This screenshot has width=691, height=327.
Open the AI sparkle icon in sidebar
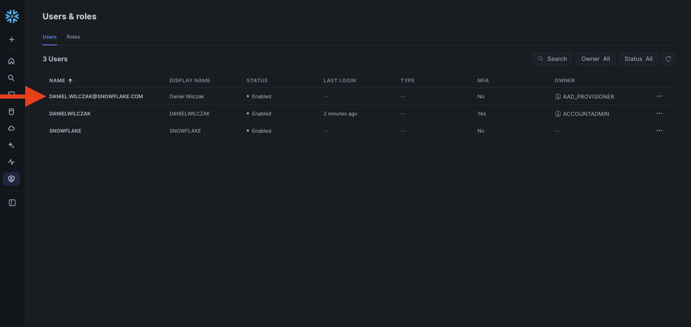pyautogui.click(x=11, y=145)
